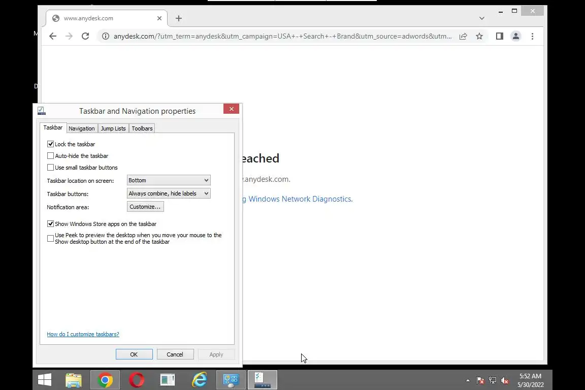Viewport: 585px width, 390px height.
Task: Cancel the Taskbar properties dialog
Action: [x=175, y=354]
